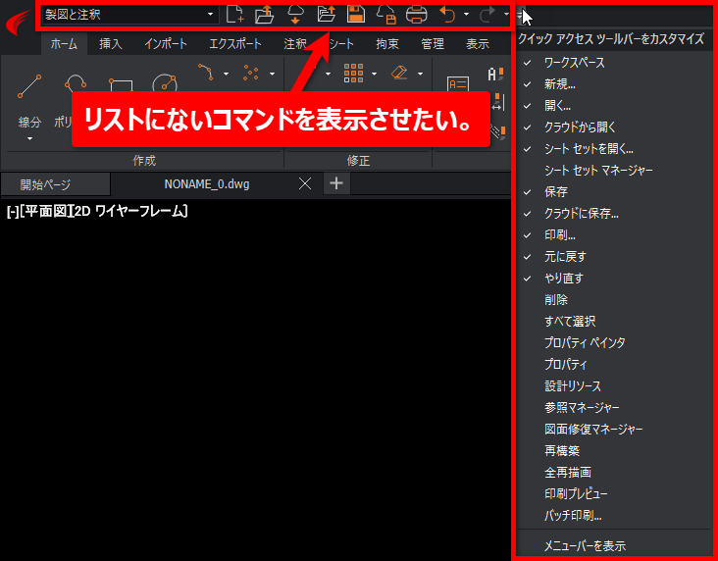Screen dimensions: 718x561
Task: Uncheck 新規... in customize menu
Action: point(614,84)
